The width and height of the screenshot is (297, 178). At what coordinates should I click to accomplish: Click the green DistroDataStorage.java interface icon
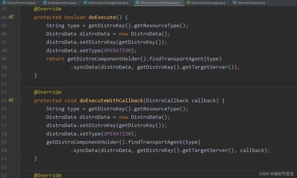pyautogui.click(x=188, y=2)
